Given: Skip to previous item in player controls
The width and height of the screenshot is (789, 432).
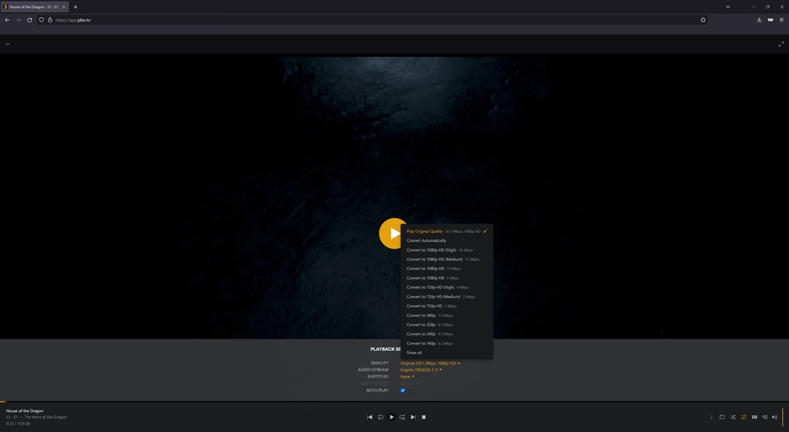Looking at the screenshot, I should pyautogui.click(x=370, y=417).
